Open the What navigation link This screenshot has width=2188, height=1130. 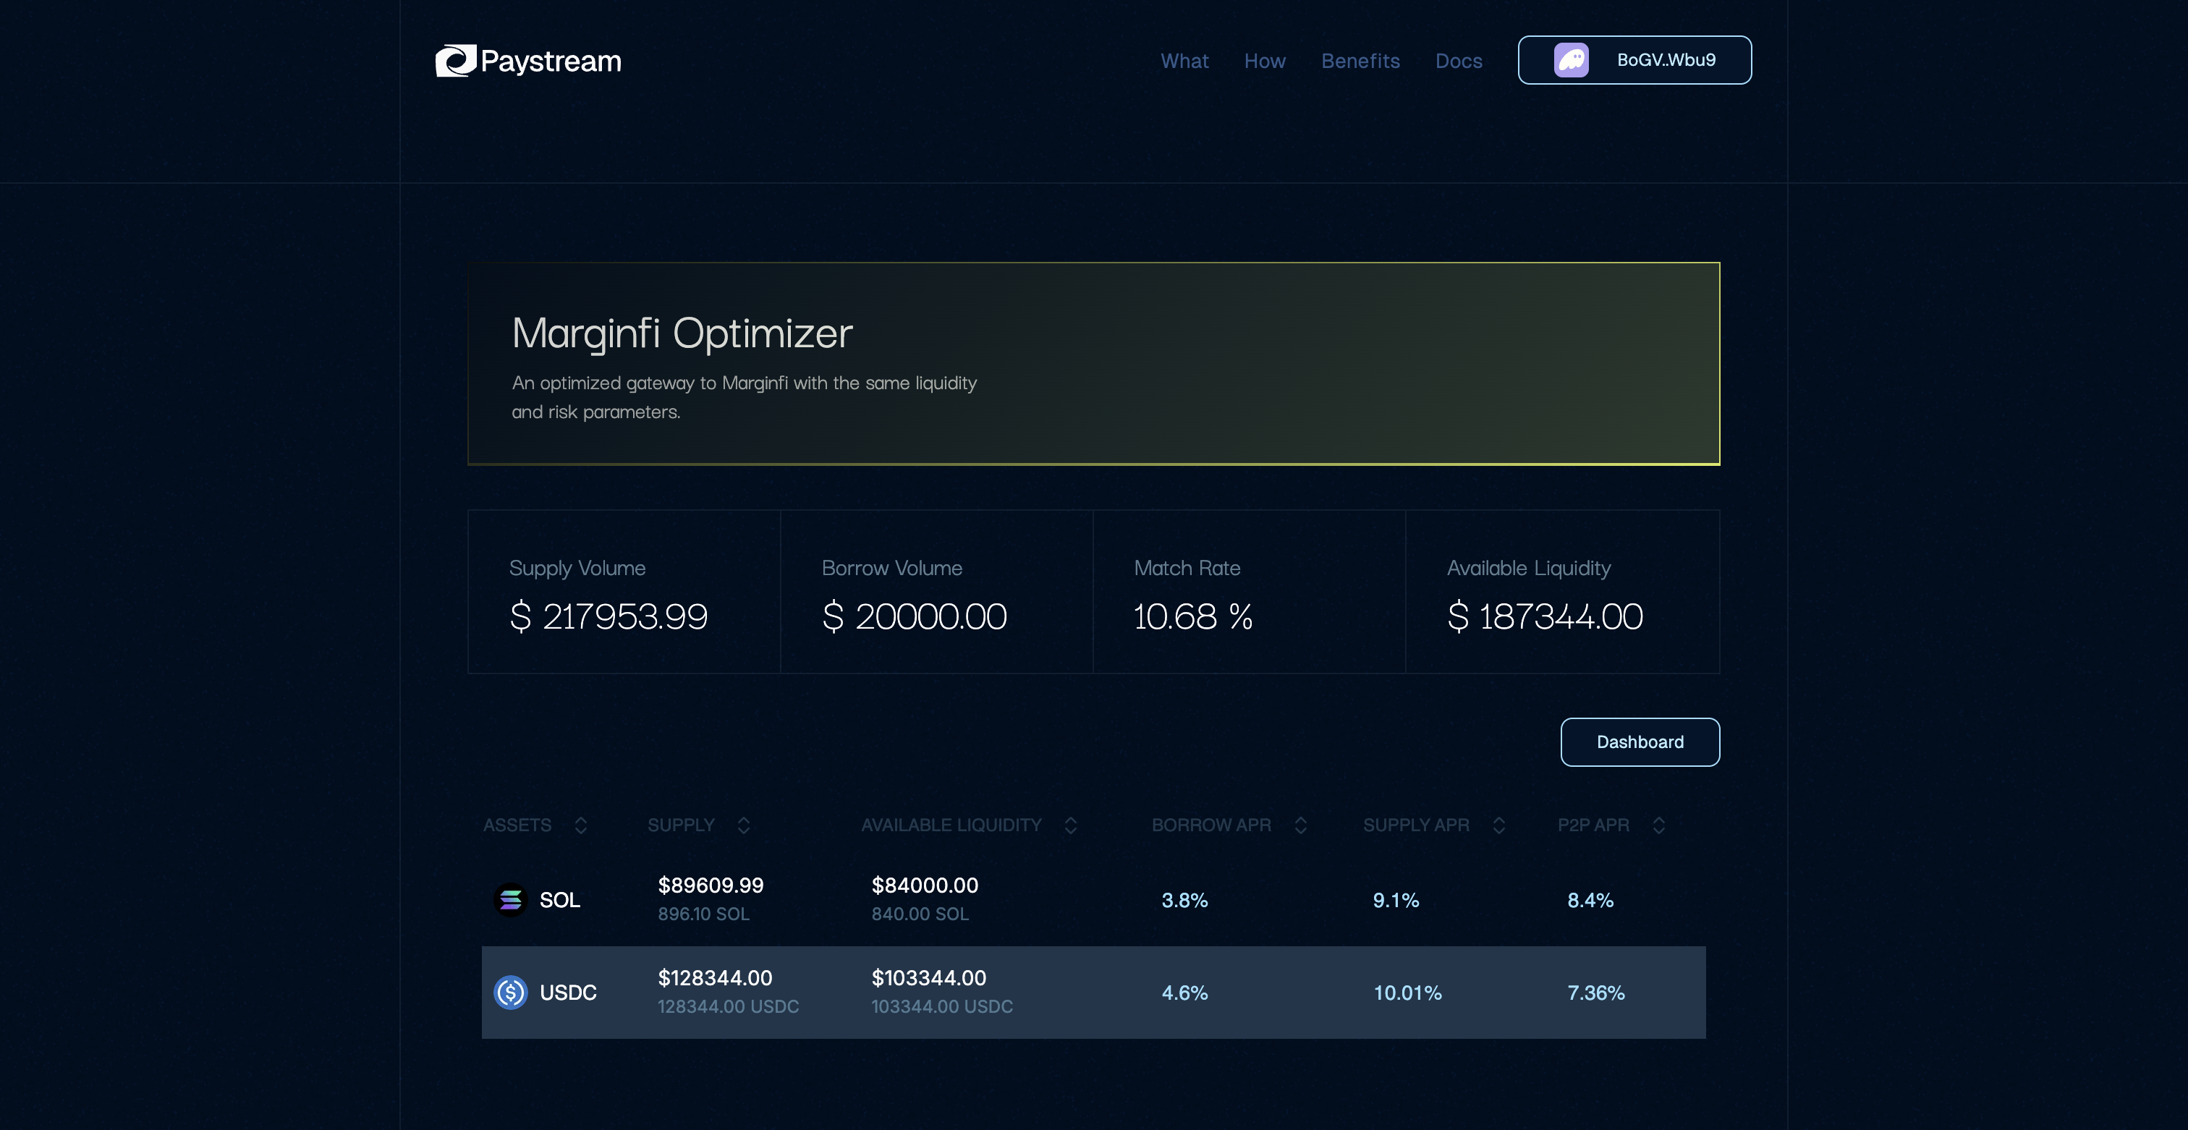click(x=1184, y=61)
